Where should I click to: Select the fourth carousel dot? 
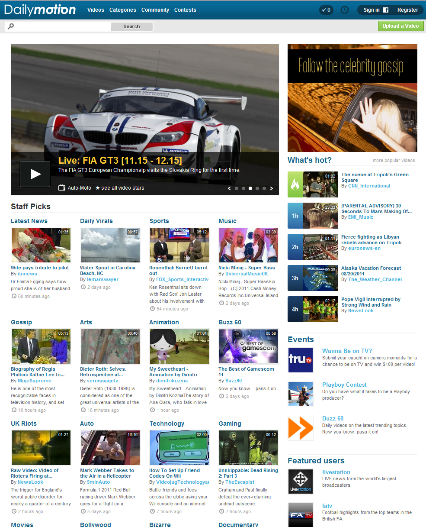pyautogui.click(x=257, y=188)
